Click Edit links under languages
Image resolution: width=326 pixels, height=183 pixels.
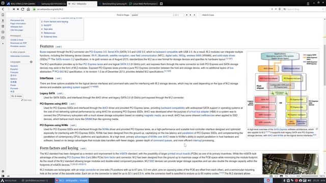(x=26, y=100)
